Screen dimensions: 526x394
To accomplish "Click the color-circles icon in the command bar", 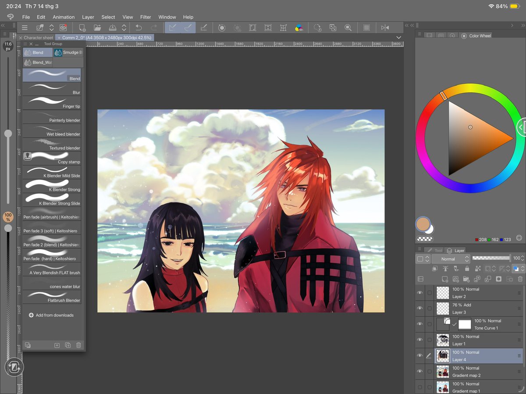I will click(299, 28).
